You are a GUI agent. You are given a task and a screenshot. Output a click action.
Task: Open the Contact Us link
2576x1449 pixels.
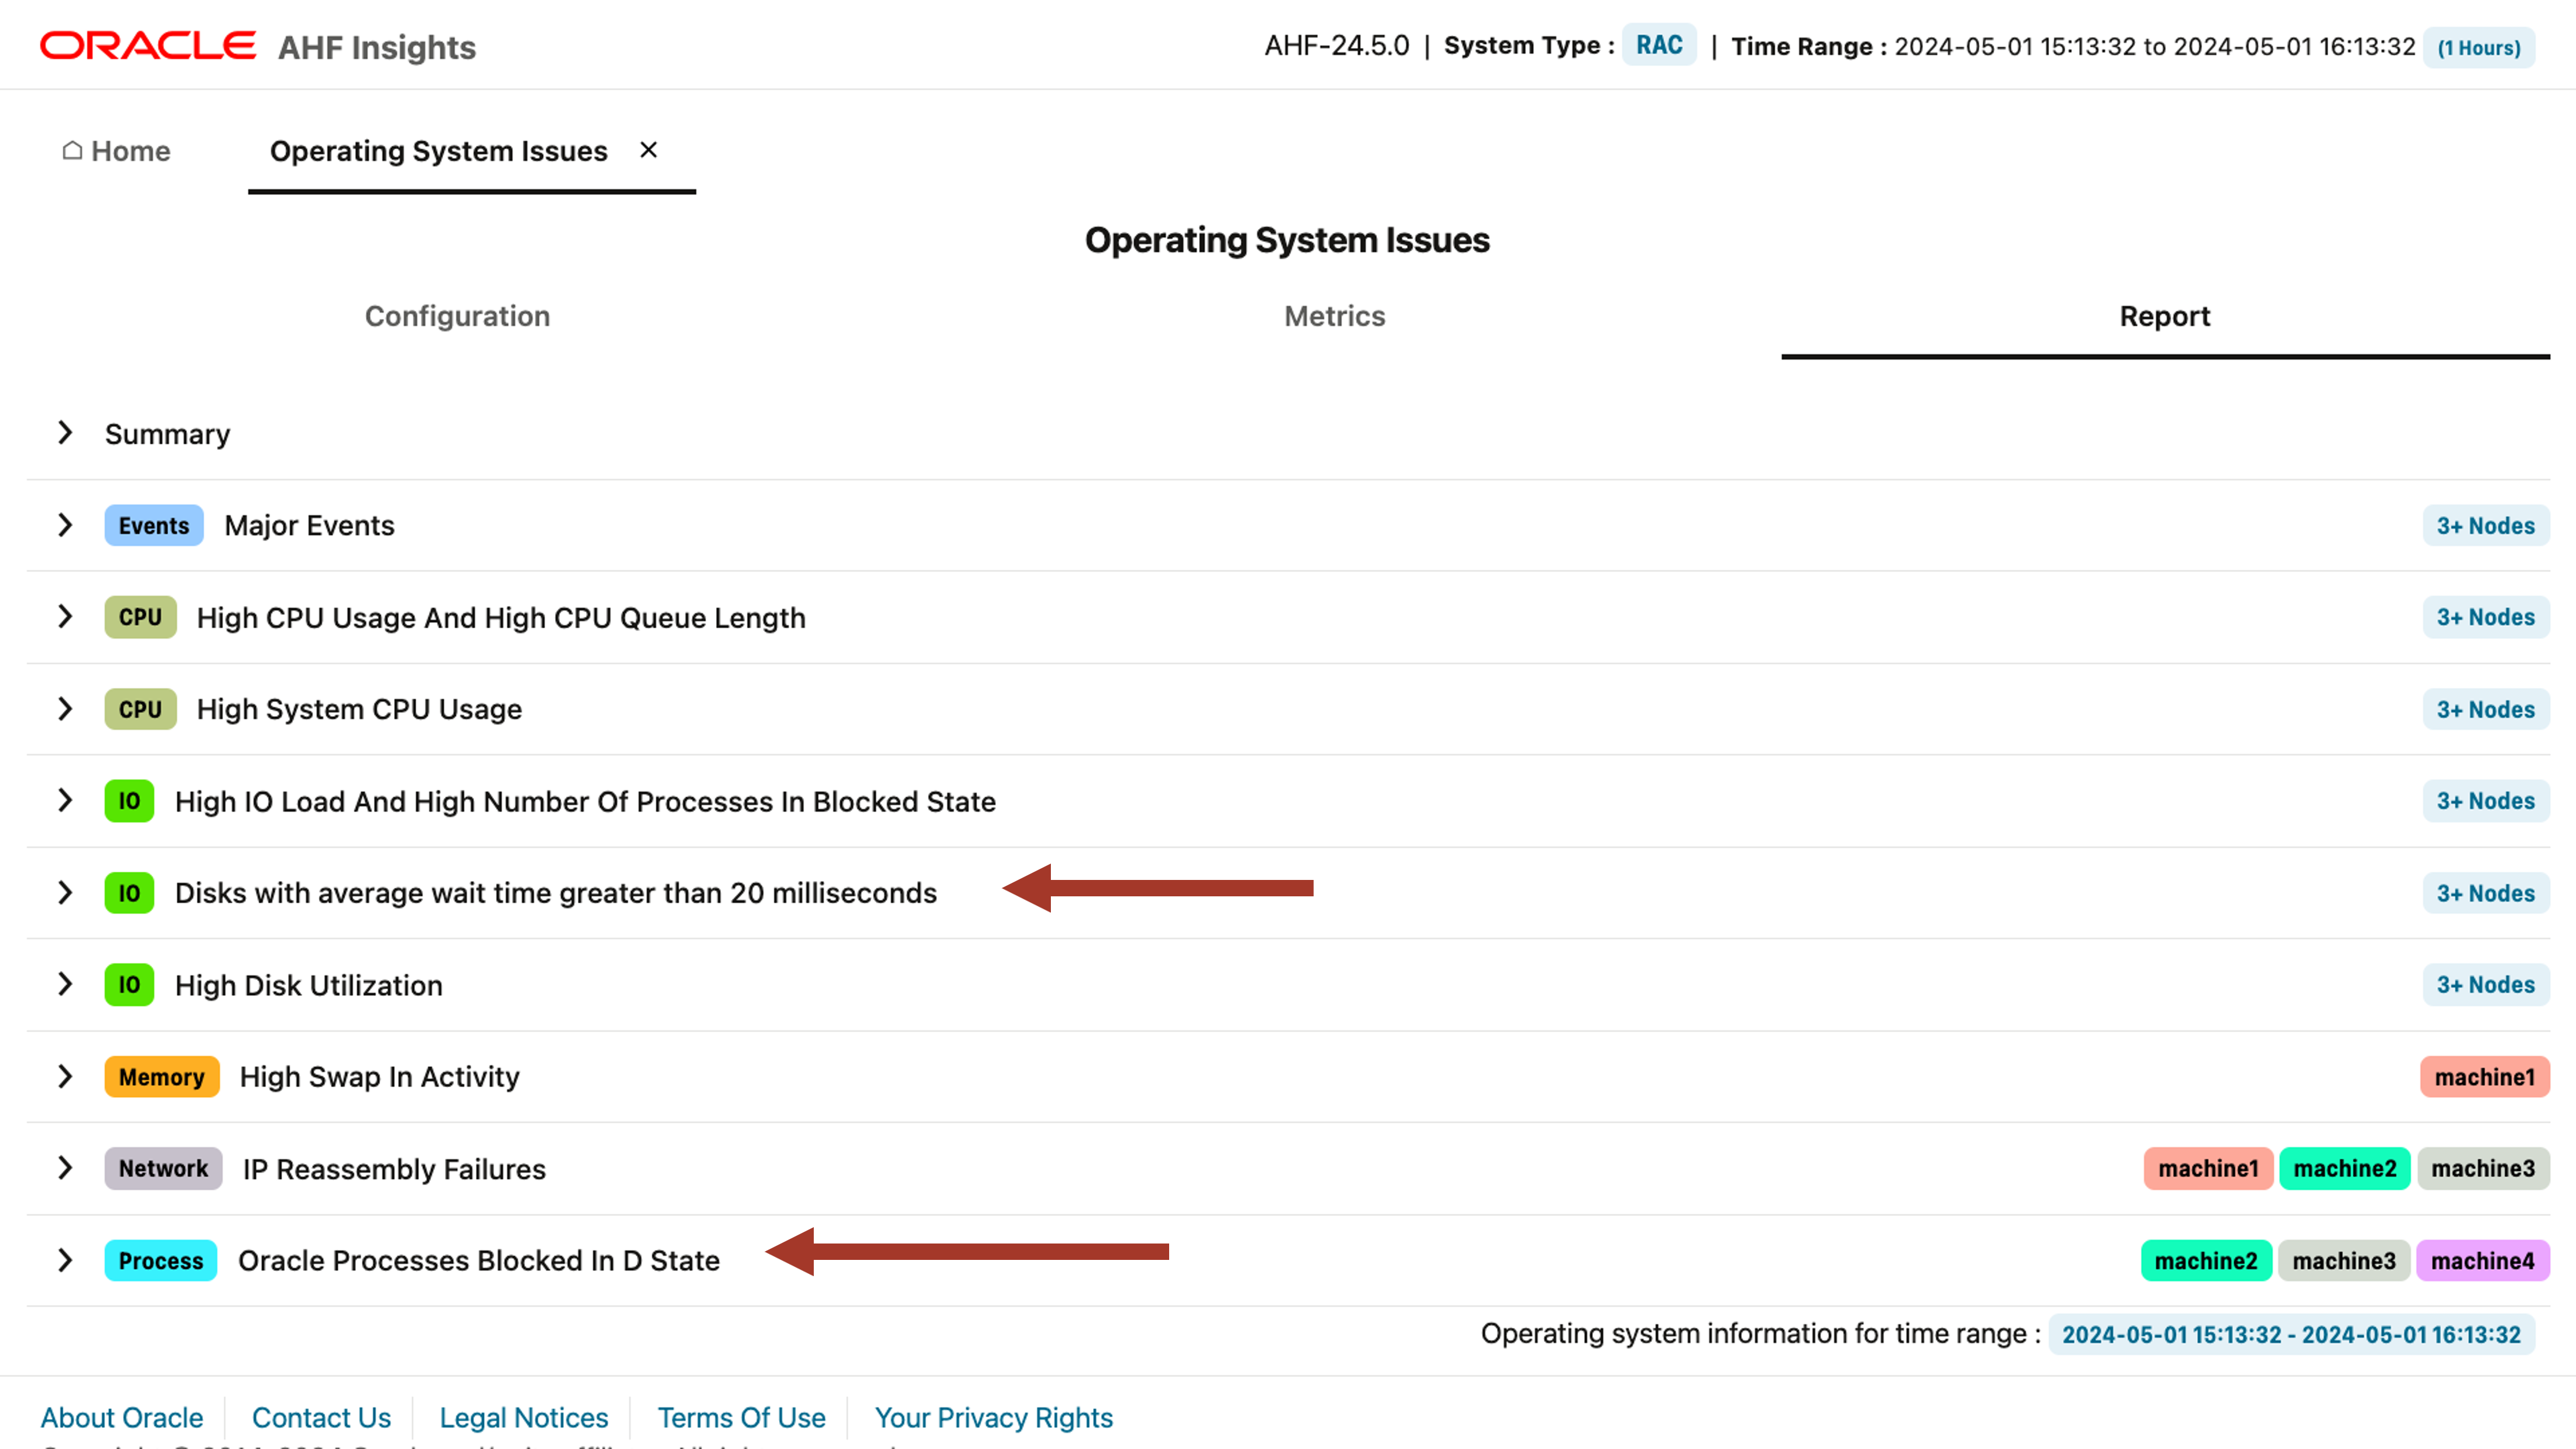coord(322,1417)
